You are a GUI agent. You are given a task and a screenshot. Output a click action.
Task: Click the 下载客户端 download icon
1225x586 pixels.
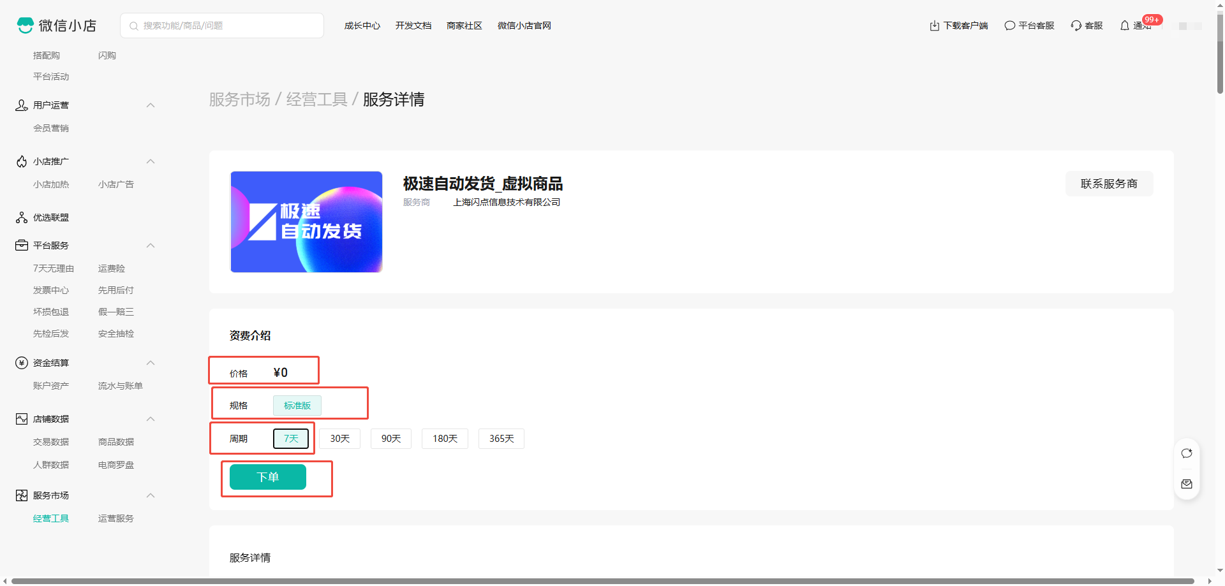click(934, 26)
